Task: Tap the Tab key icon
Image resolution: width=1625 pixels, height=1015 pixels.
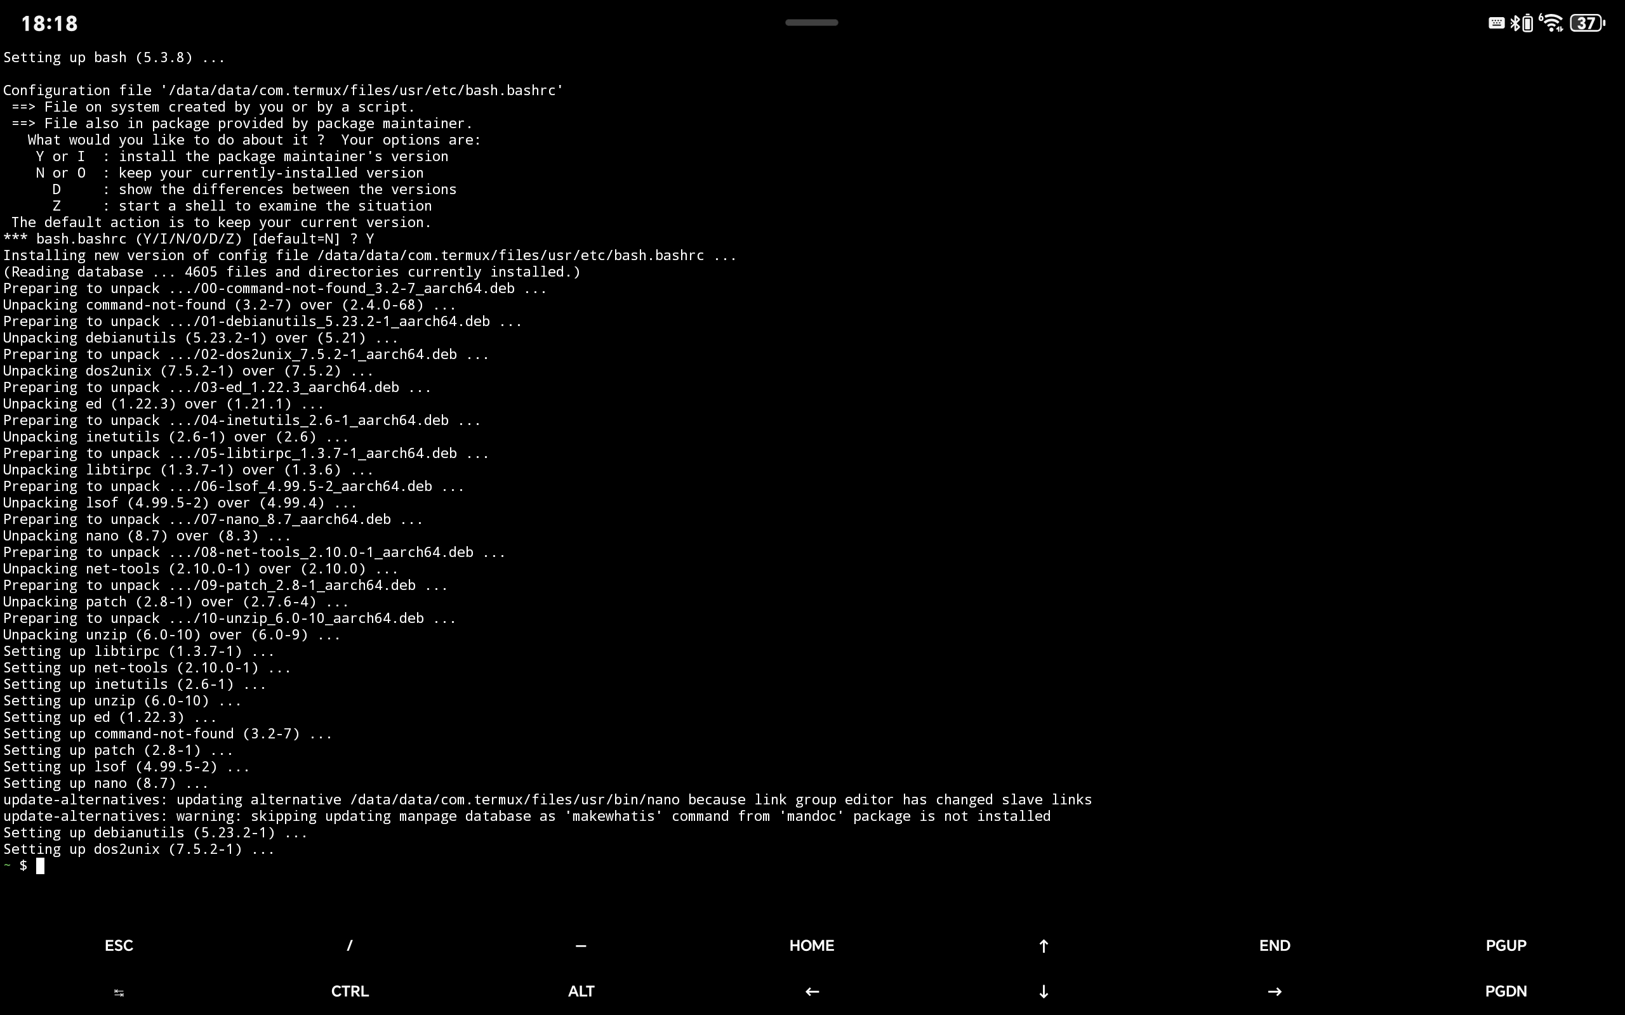Action: (x=119, y=992)
